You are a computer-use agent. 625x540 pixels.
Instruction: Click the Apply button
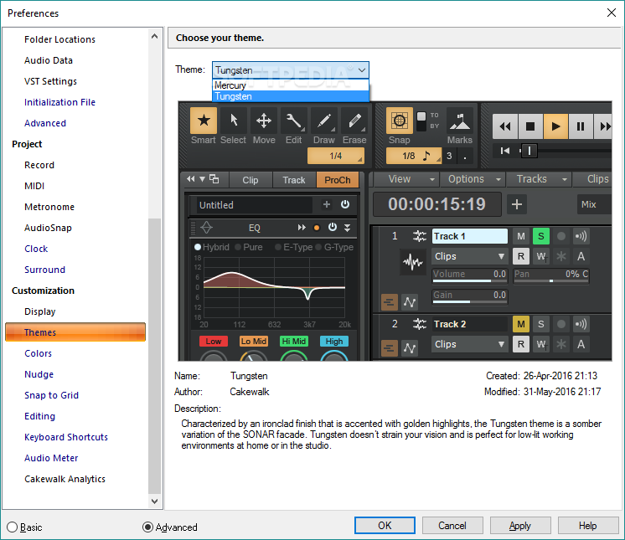tap(520, 525)
